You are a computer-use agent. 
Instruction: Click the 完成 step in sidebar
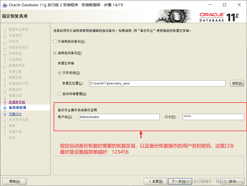coord(12,138)
